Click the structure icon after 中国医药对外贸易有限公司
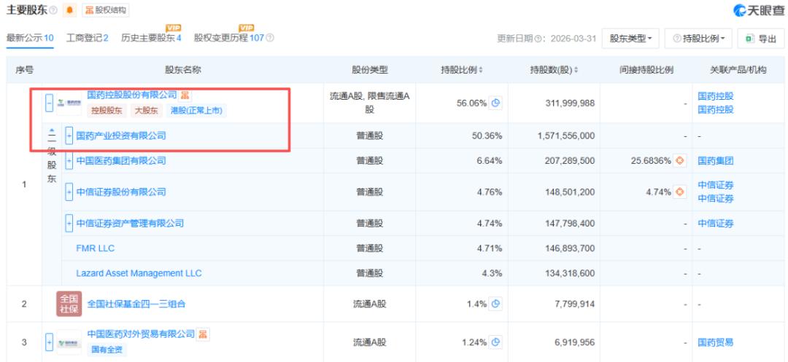The height and width of the screenshot is (362, 788). point(203,334)
